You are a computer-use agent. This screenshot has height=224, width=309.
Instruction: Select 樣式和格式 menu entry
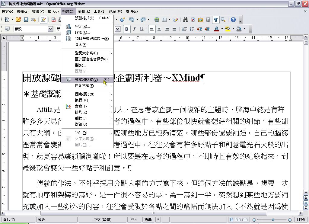pos(87,80)
